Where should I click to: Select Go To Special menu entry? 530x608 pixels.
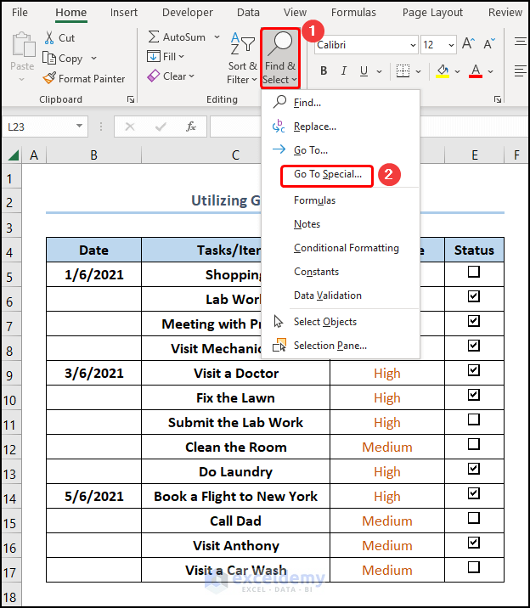[x=328, y=175]
